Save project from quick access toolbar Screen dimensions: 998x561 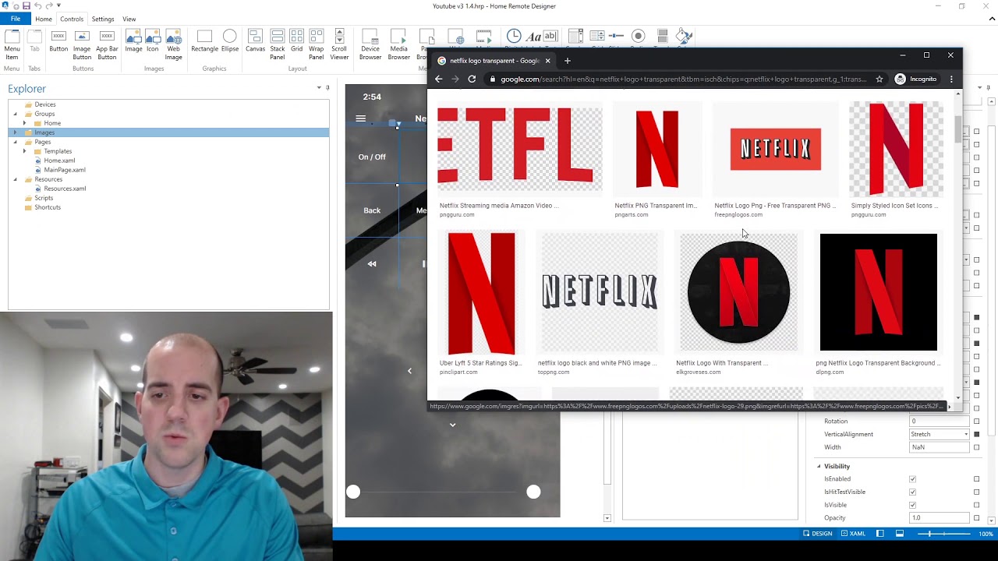click(26, 5)
